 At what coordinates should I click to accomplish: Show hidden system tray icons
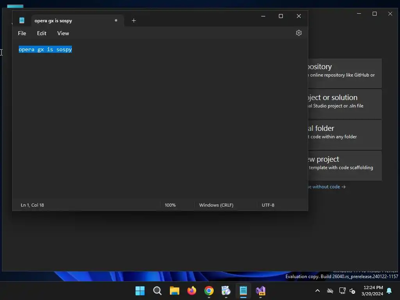click(x=318, y=291)
